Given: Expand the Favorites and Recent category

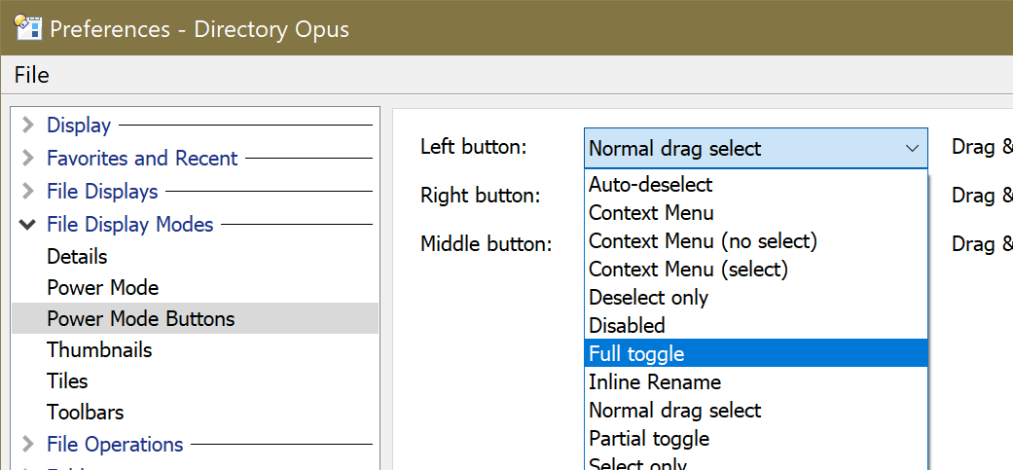Looking at the screenshot, I should (27, 158).
